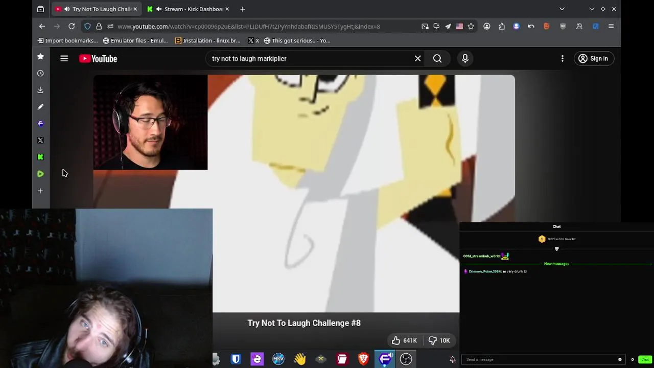Open the YouTube guide hamburger menu
654x368 pixels.
pos(64,59)
